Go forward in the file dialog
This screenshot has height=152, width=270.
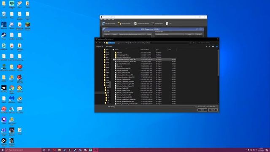point(100,43)
